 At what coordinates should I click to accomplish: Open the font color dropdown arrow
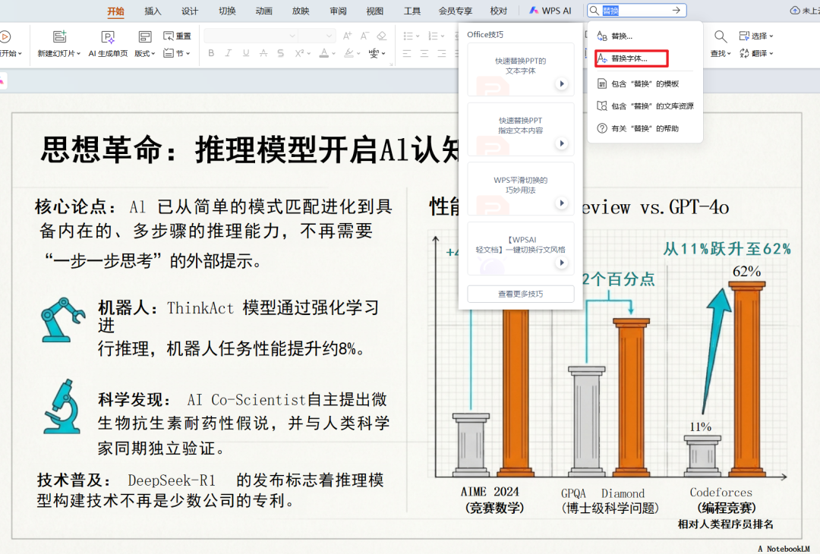(333, 53)
